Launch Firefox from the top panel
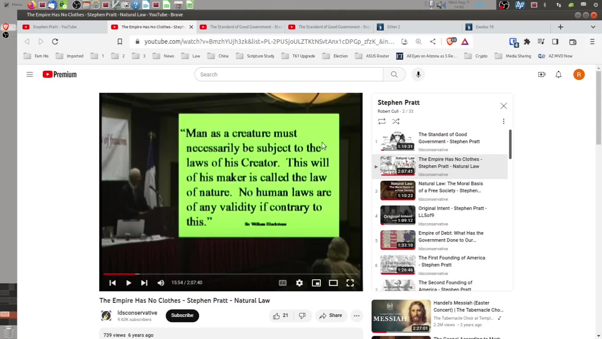602x339 pixels. click(32, 5)
